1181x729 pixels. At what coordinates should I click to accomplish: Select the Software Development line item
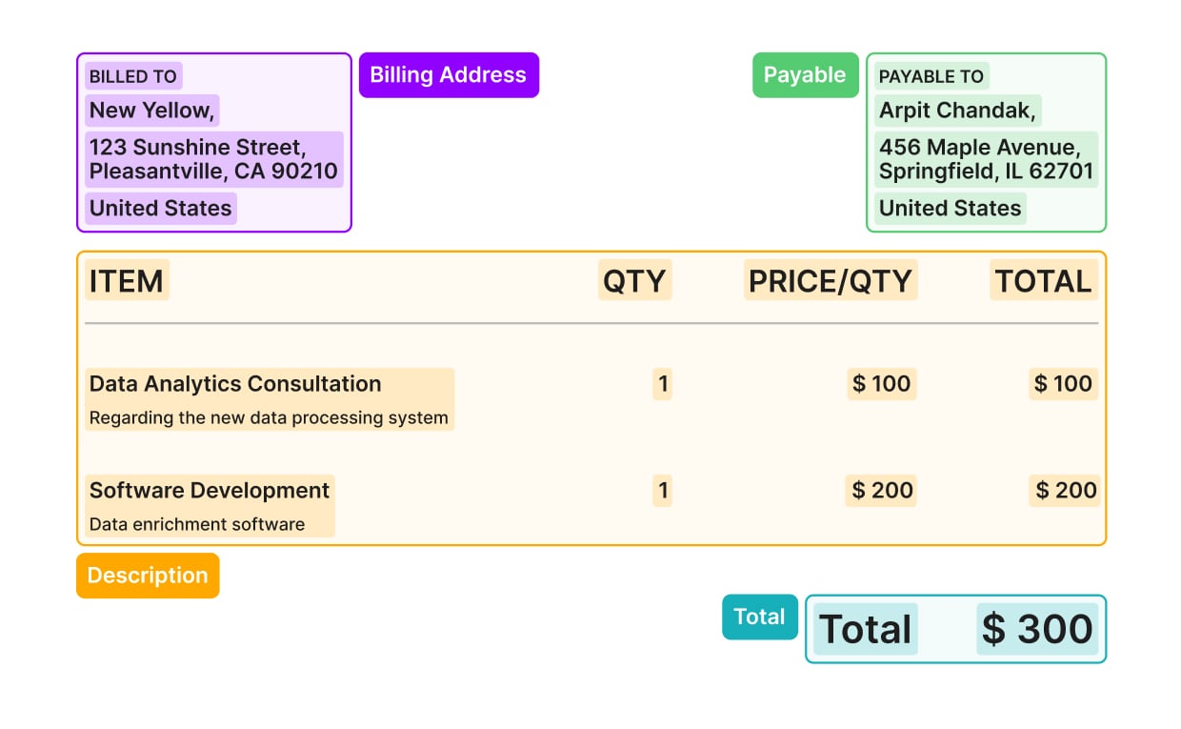click(x=210, y=491)
